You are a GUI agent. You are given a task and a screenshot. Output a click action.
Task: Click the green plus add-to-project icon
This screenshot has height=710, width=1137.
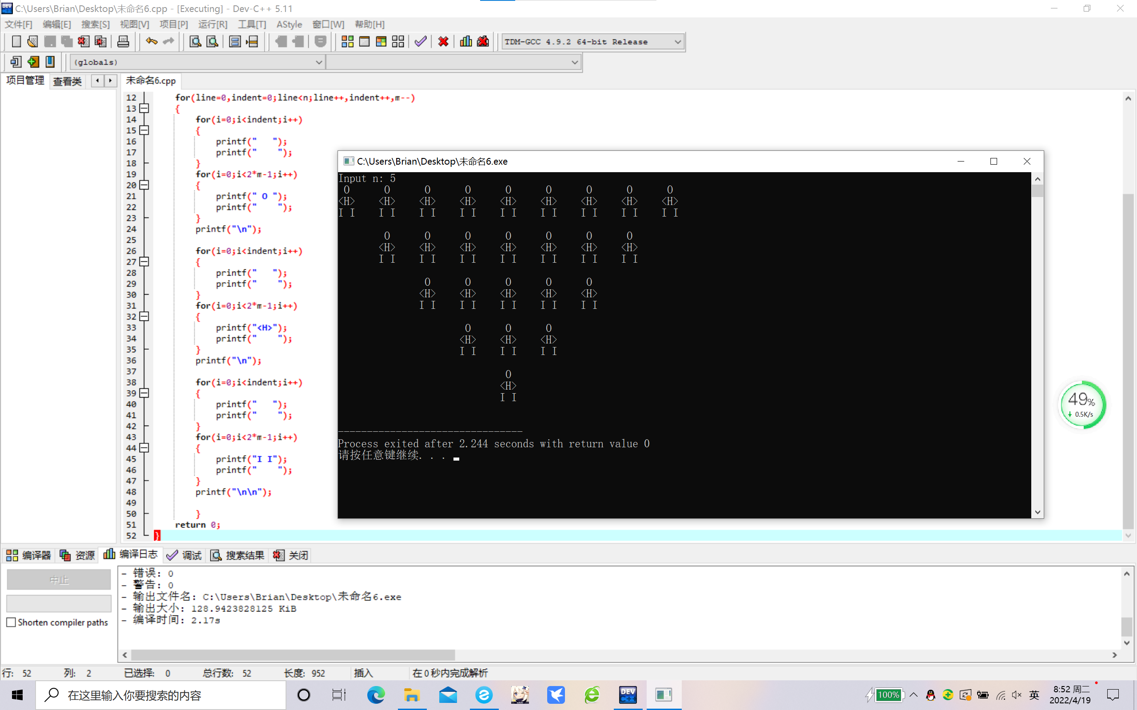coord(33,62)
